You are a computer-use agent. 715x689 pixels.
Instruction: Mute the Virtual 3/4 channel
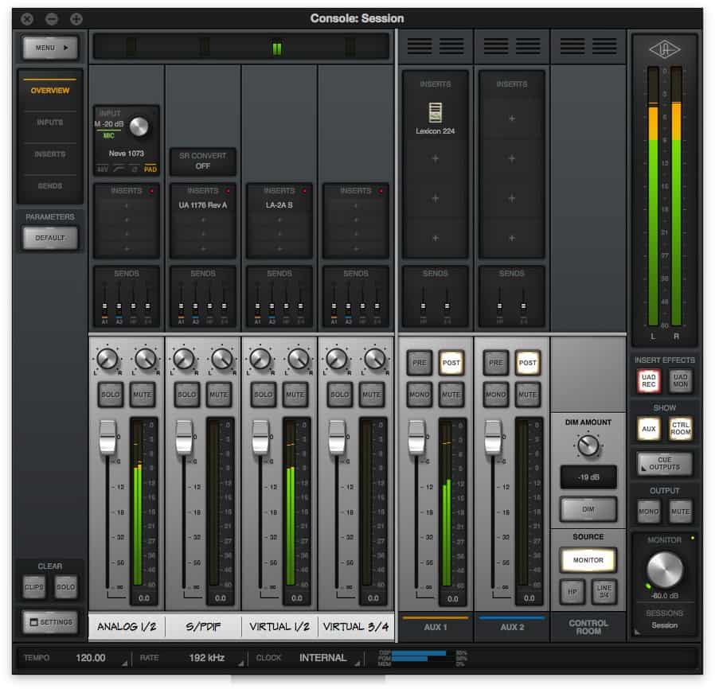click(371, 395)
